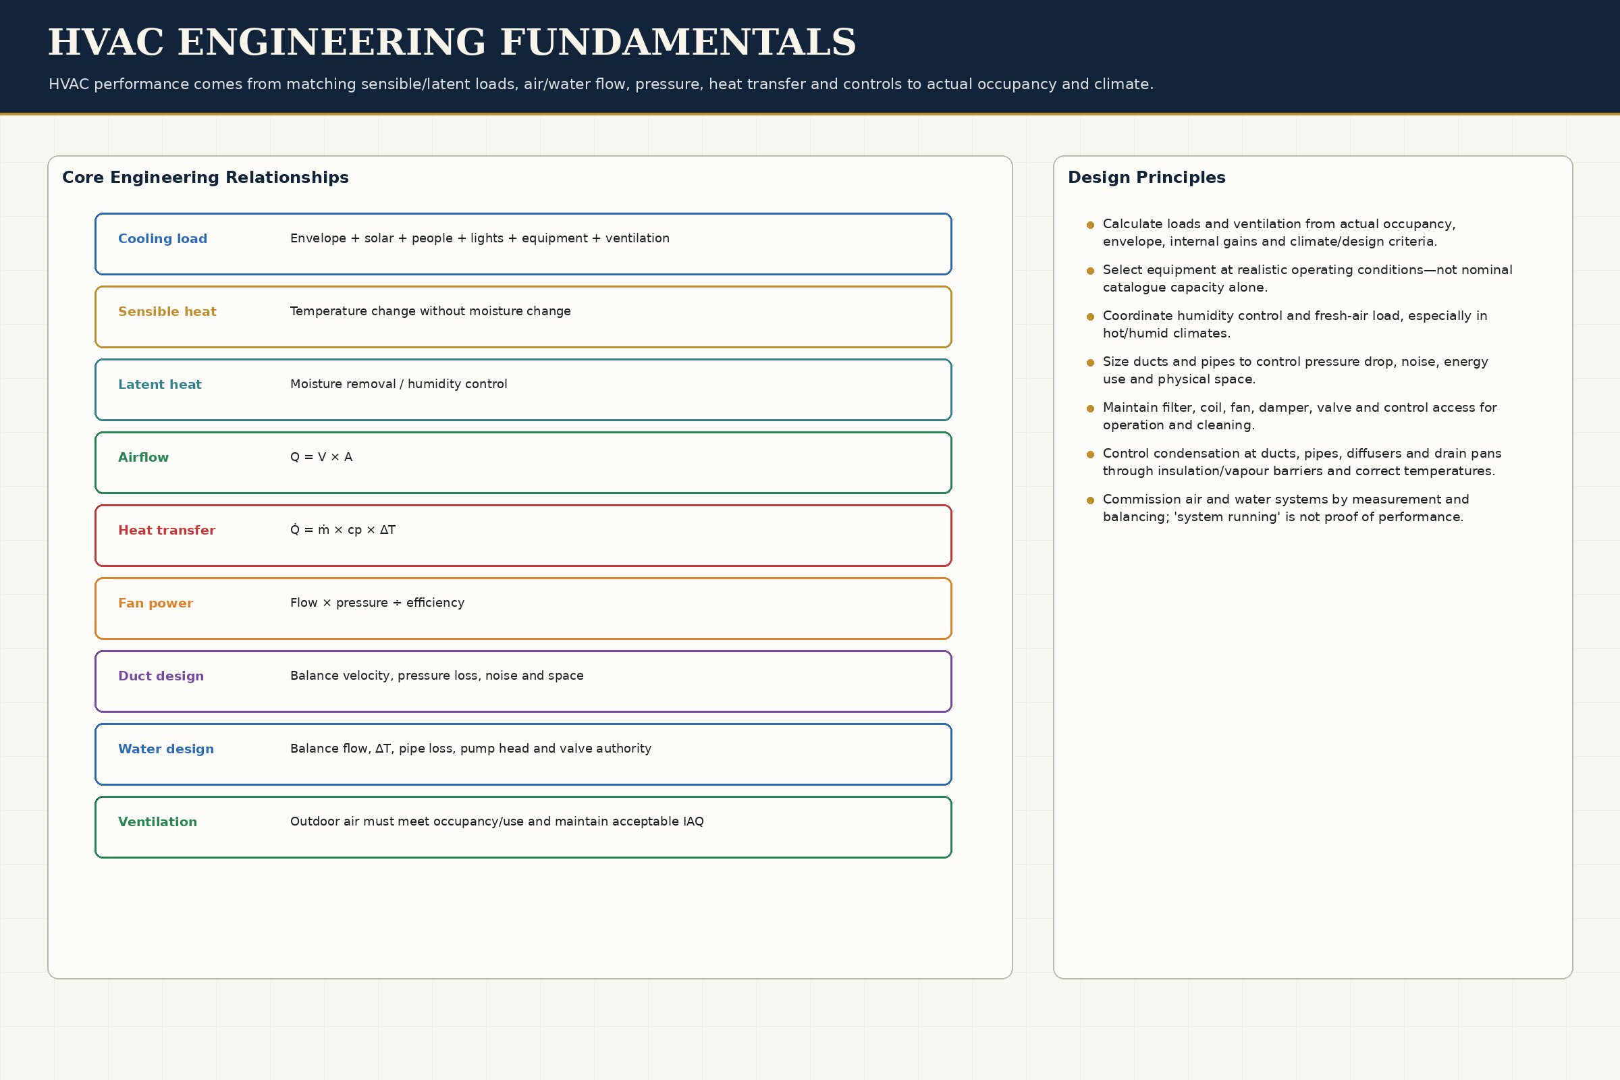Click the 'Design Principles' heading
1620x1080 pixels.
[1146, 178]
